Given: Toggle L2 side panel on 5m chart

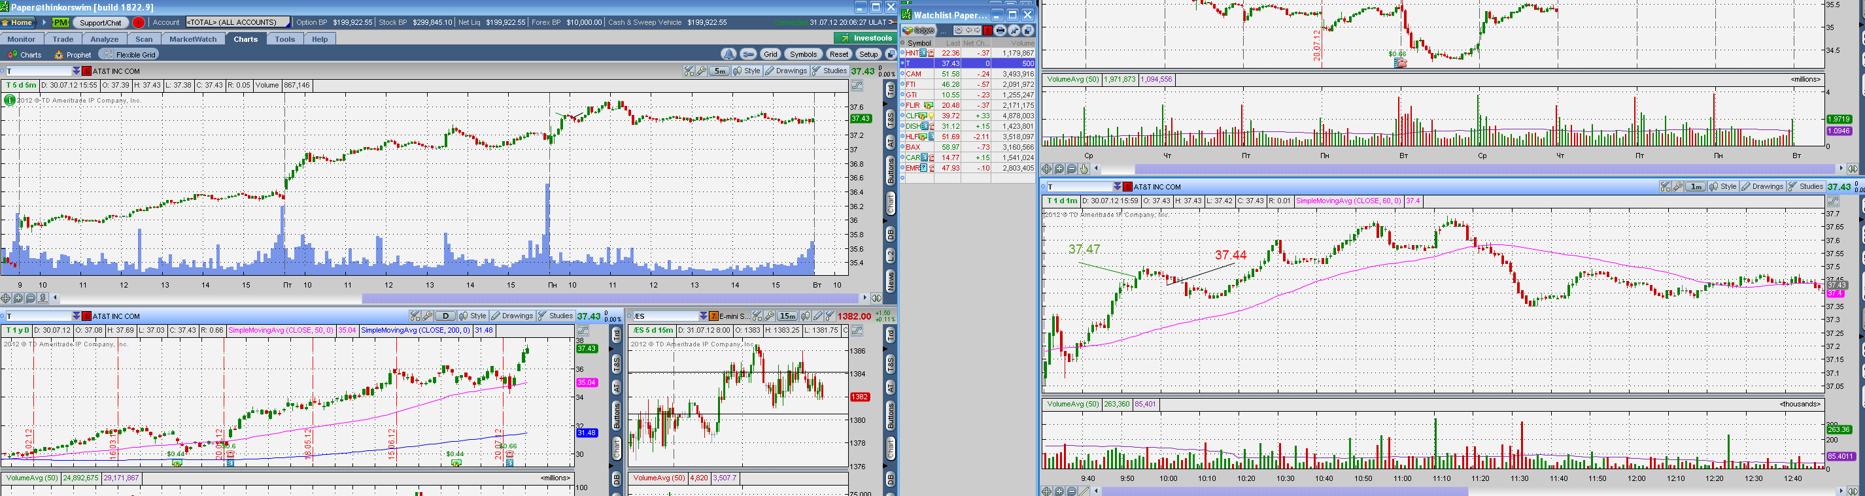Looking at the screenshot, I should pos(891,256).
